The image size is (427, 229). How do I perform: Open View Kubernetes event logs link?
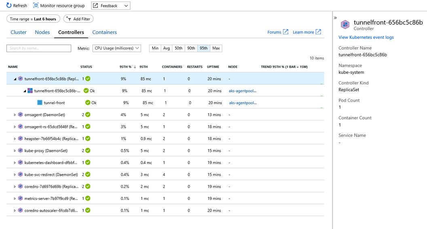[x=366, y=37]
